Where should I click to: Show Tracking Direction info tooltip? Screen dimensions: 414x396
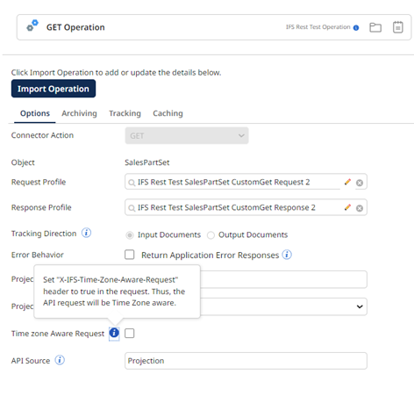(86, 233)
